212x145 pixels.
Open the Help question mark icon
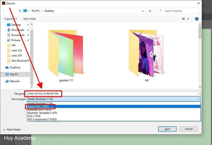click(x=197, y=19)
